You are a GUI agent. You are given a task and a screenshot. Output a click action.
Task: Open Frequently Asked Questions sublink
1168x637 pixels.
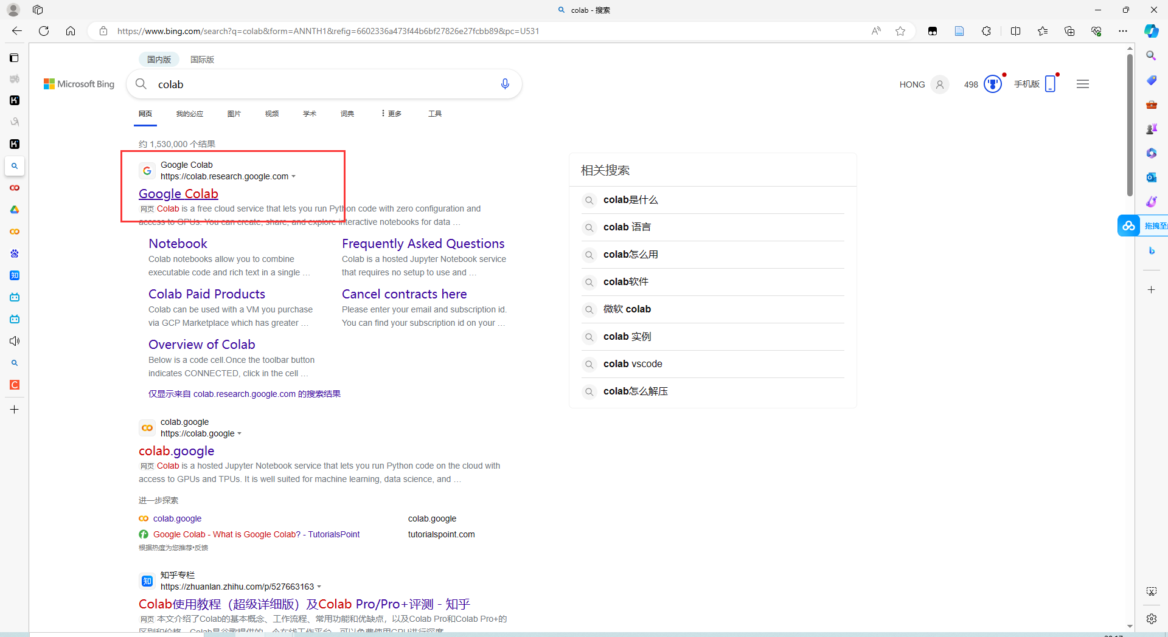pyautogui.click(x=423, y=244)
